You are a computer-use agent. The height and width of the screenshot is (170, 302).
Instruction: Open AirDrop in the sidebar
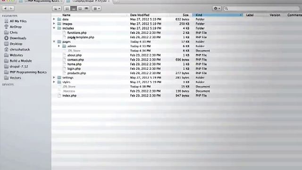16,27
